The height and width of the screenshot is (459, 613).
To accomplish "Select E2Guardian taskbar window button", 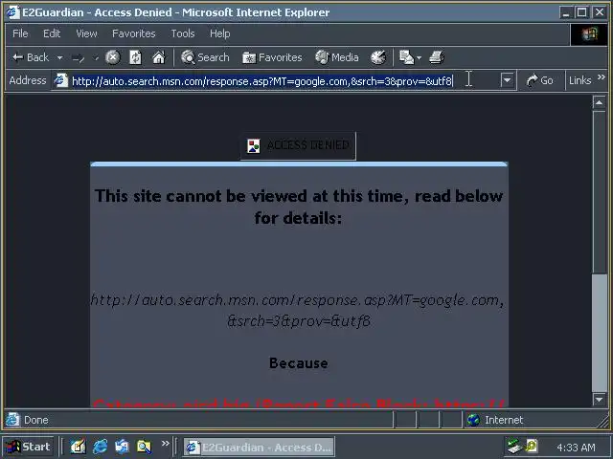I will click(x=260, y=447).
